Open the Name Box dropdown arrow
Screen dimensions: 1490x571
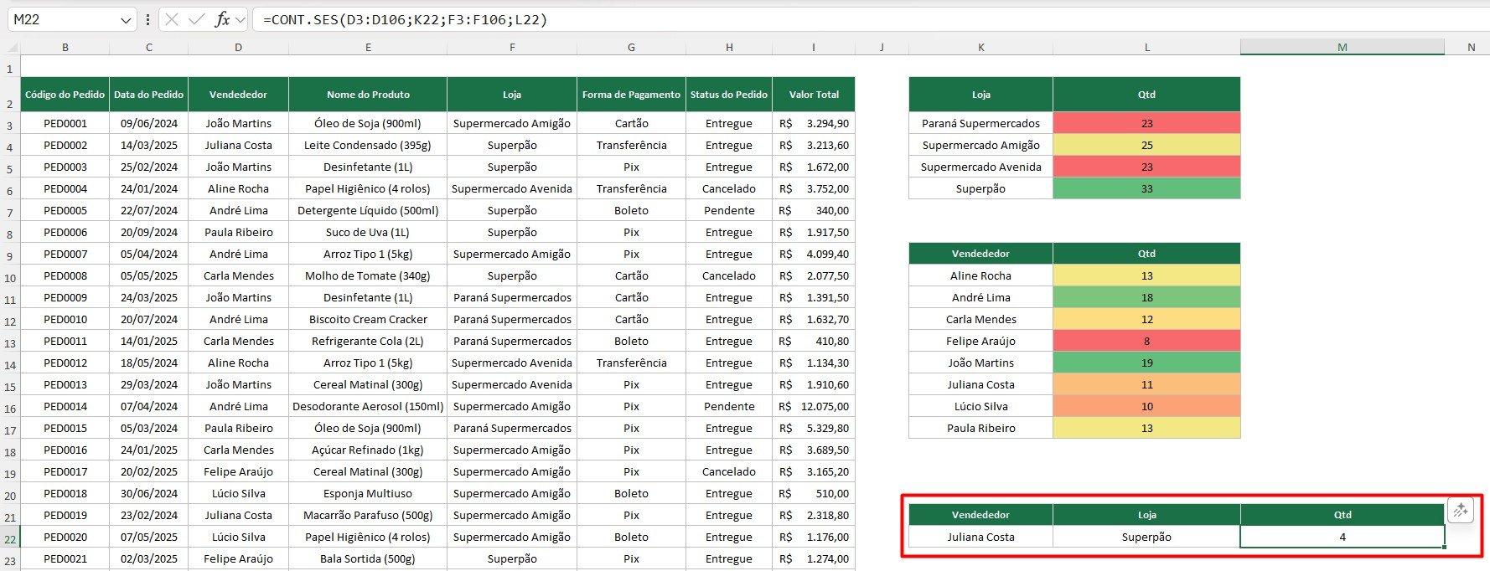(126, 19)
